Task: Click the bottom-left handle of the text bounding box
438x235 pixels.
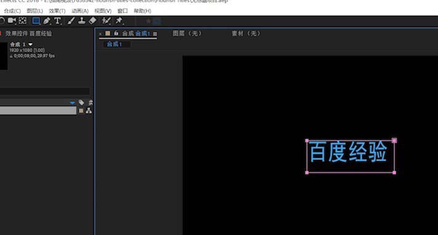Action: pos(307,173)
